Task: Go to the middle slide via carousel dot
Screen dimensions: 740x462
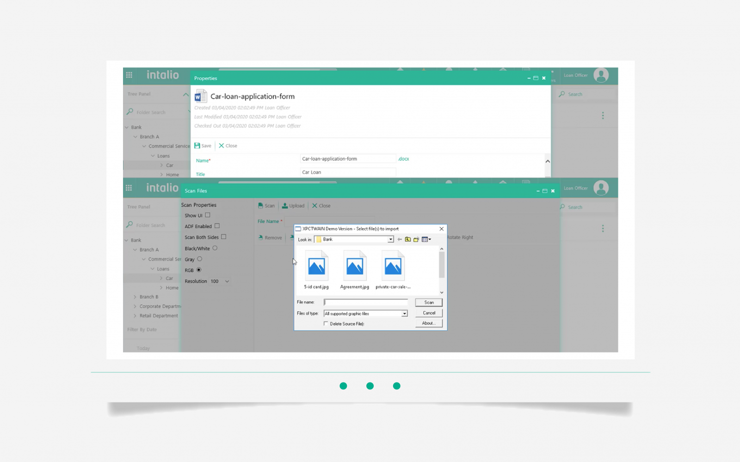Action: (370, 386)
